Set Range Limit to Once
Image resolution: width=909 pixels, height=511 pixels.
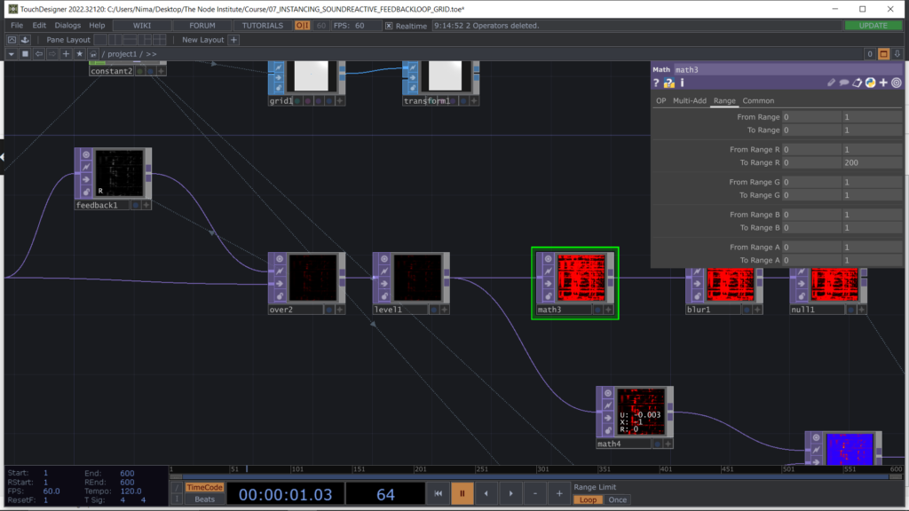(x=618, y=499)
